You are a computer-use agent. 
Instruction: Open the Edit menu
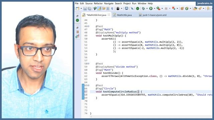(82, 3)
